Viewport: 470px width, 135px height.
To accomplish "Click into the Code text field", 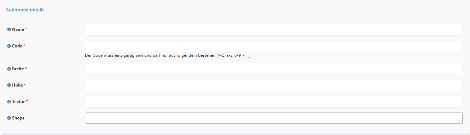I will pos(274,46).
